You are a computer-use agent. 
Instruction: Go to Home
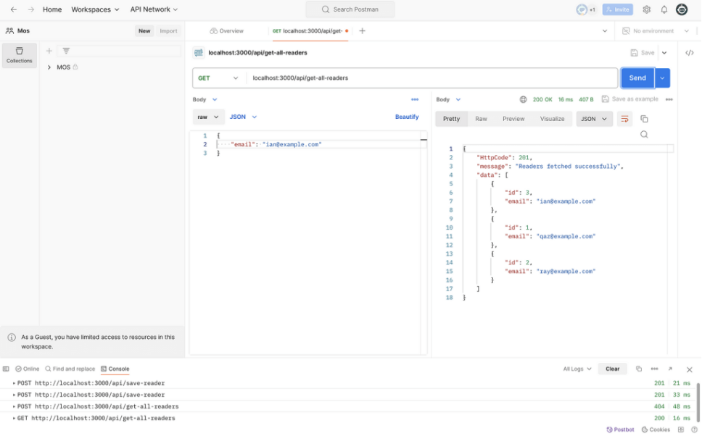tap(52, 9)
